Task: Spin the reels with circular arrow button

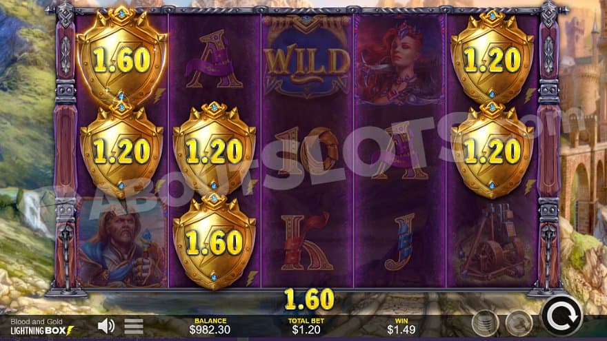Action: pos(561,316)
